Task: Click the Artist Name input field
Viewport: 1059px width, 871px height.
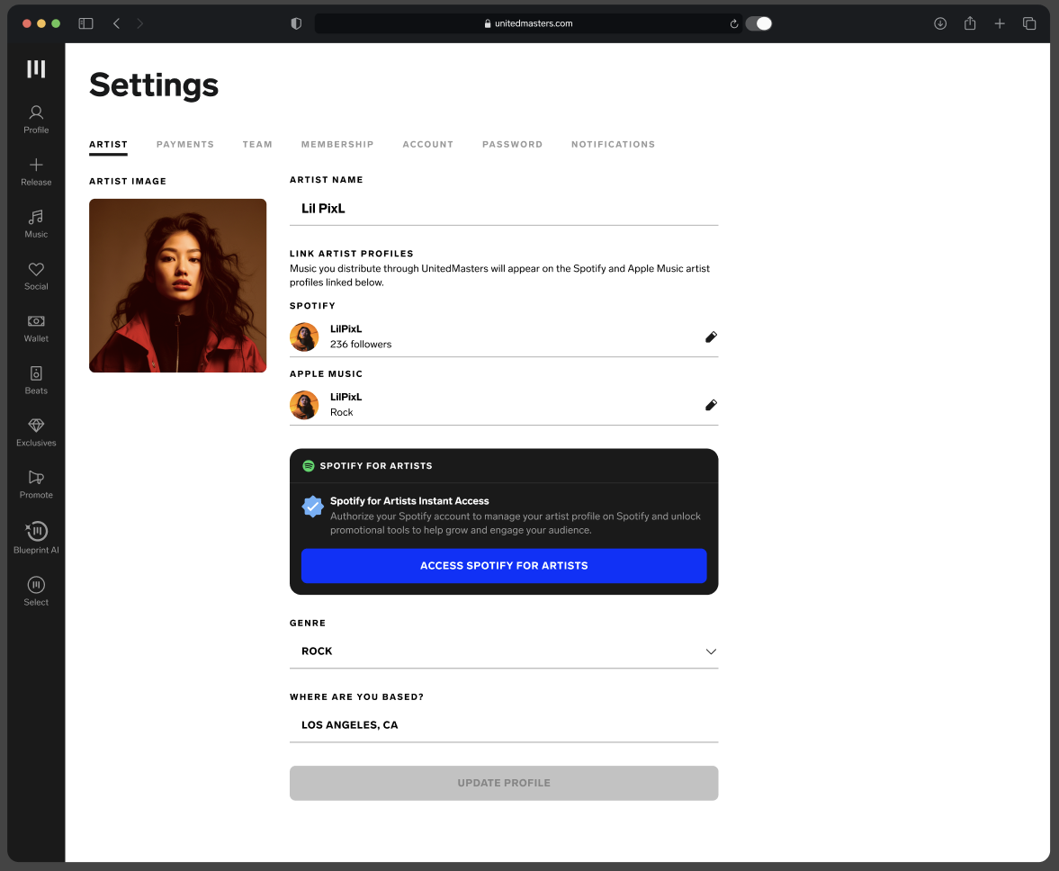Action: pyautogui.click(x=504, y=209)
